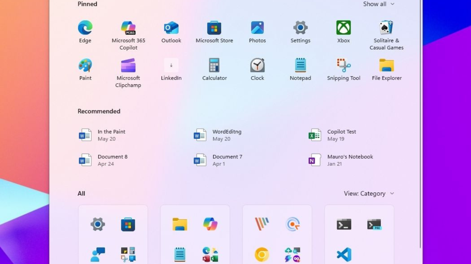This screenshot has width=471, height=264.
Task: Open the yellow Chrome Canary icon
Action: pyautogui.click(x=262, y=254)
